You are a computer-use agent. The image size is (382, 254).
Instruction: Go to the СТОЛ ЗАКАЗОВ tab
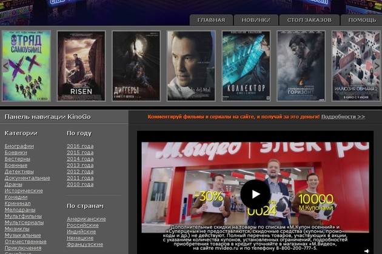click(x=309, y=20)
